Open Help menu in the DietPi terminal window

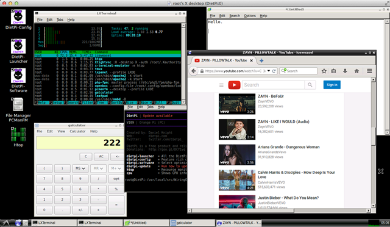coord(161,107)
